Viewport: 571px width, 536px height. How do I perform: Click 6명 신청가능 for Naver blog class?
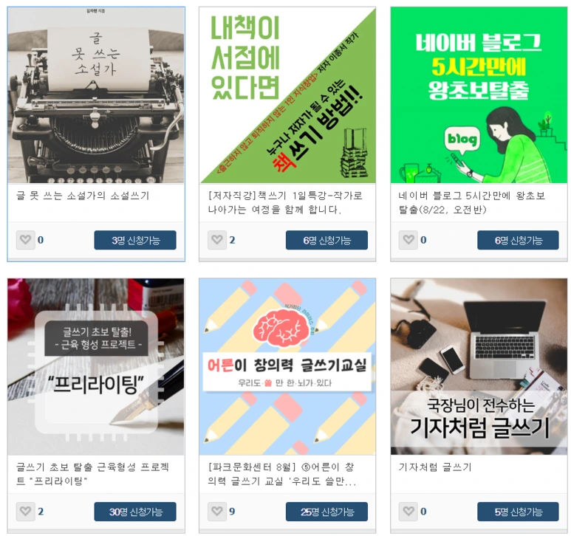pos(518,240)
